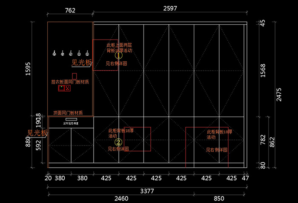Viewport: 298px width, 203px height.
Task: Select the leftmost coat hook symbol
Action: pos(54,54)
